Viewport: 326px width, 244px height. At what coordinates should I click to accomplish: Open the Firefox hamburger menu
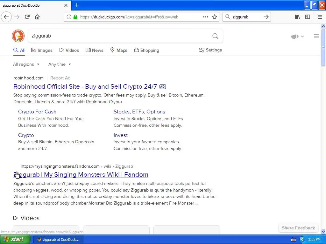click(x=320, y=17)
